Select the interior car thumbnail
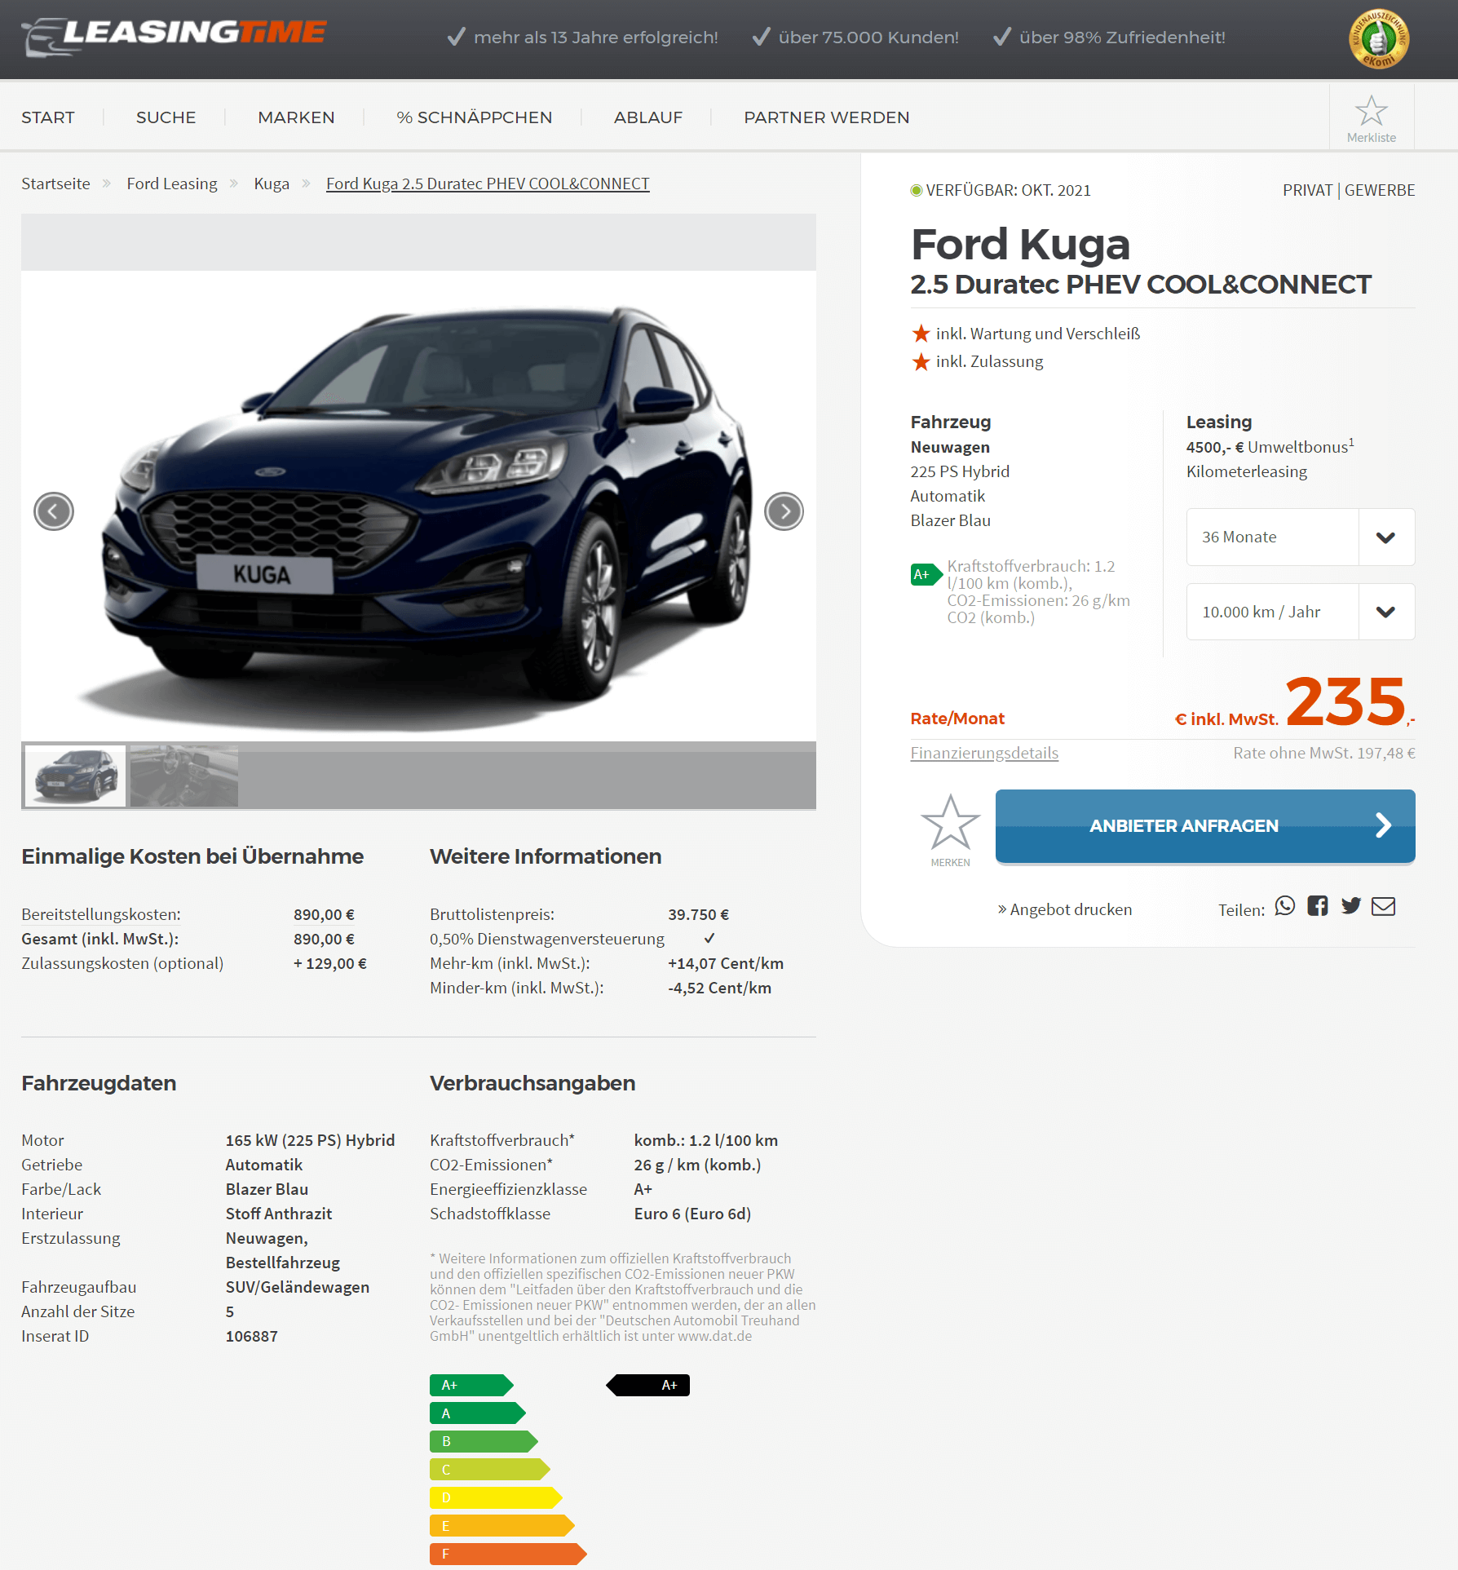1458x1570 pixels. pos(184,776)
